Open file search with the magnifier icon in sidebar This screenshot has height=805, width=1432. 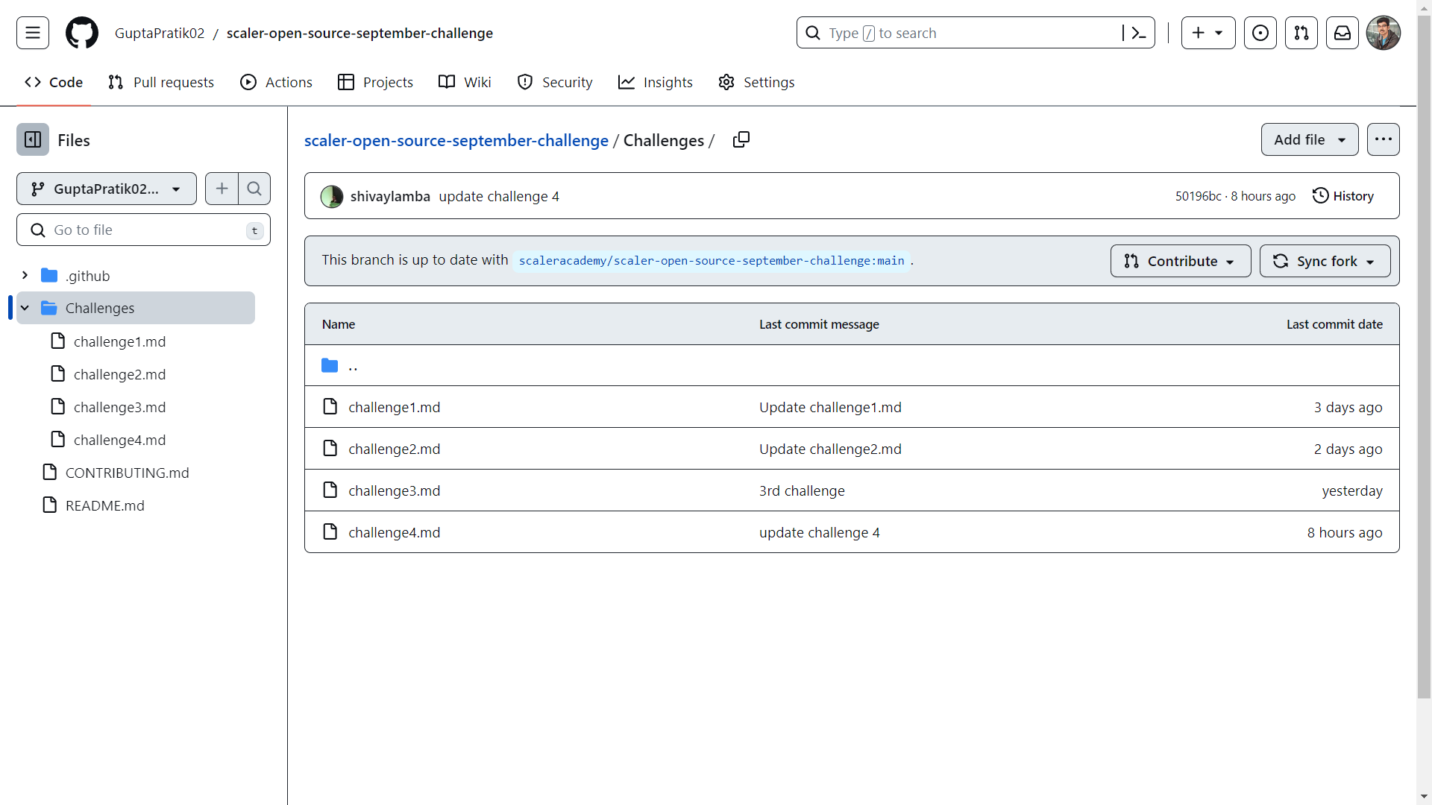click(x=254, y=189)
